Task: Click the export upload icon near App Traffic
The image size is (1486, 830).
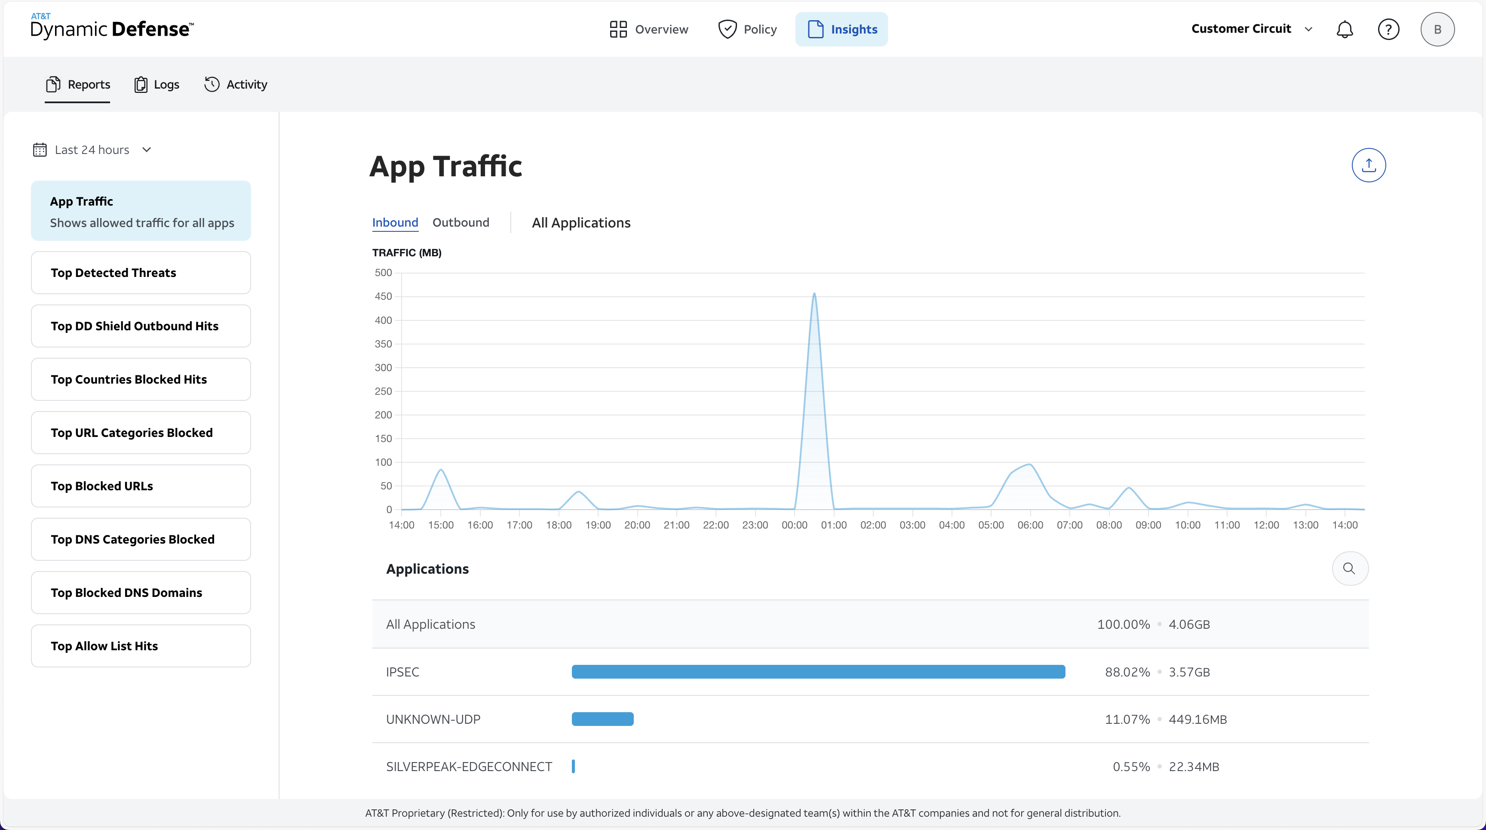Action: [x=1369, y=165]
